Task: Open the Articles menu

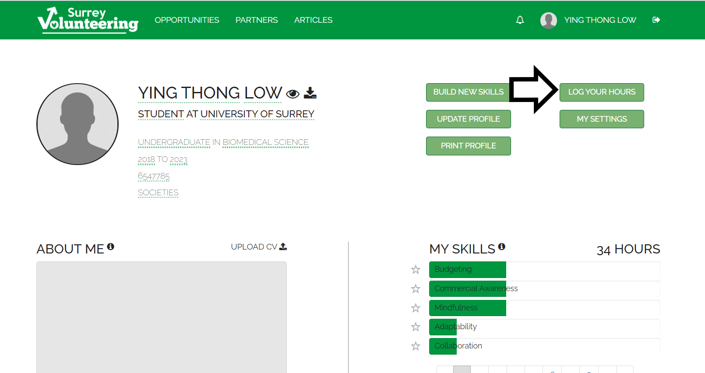Action: (313, 20)
